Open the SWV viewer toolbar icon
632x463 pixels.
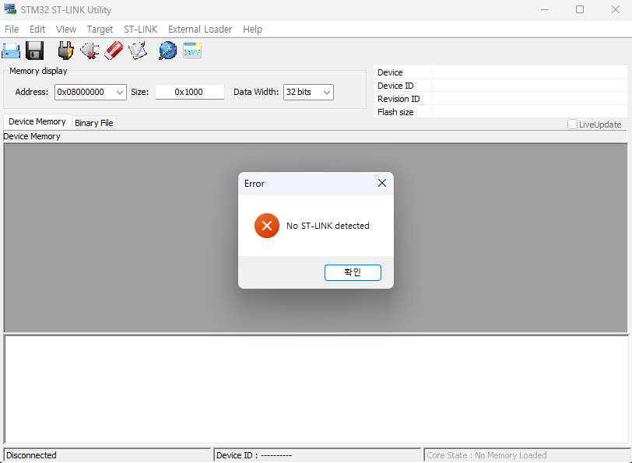[x=192, y=51]
